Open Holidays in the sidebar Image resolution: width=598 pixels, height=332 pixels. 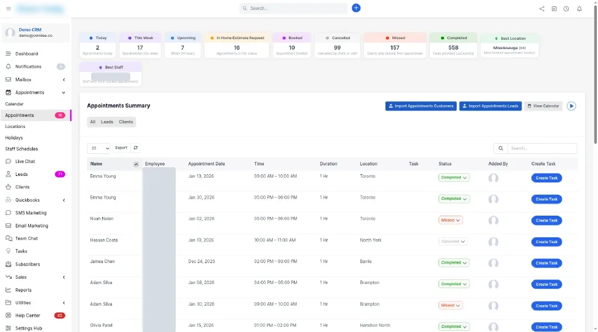pyautogui.click(x=14, y=138)
